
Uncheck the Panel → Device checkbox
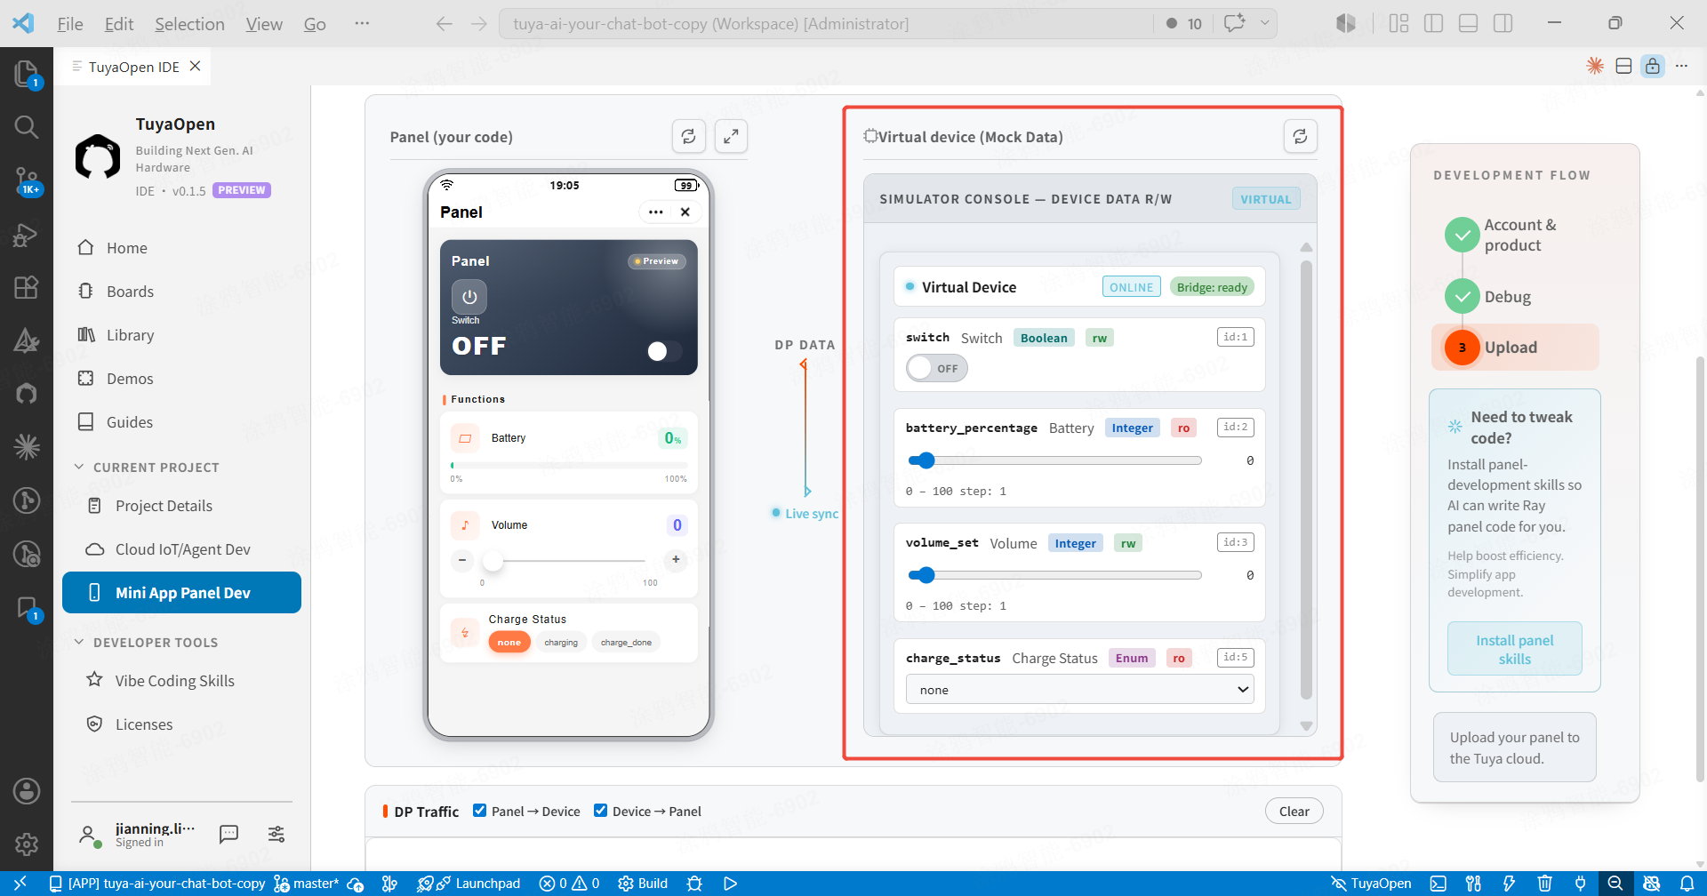pyautogui.click(x=480, y=811)
